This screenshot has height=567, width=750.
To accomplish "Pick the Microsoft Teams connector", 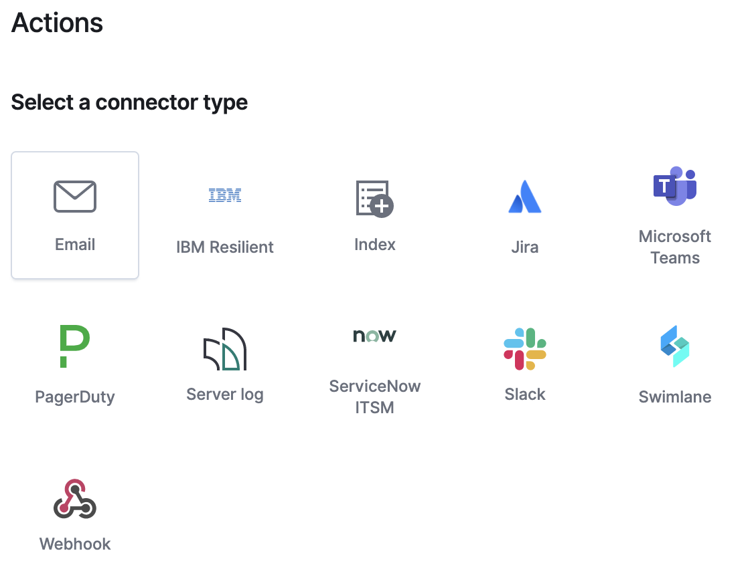I will [x=675, y=215].
